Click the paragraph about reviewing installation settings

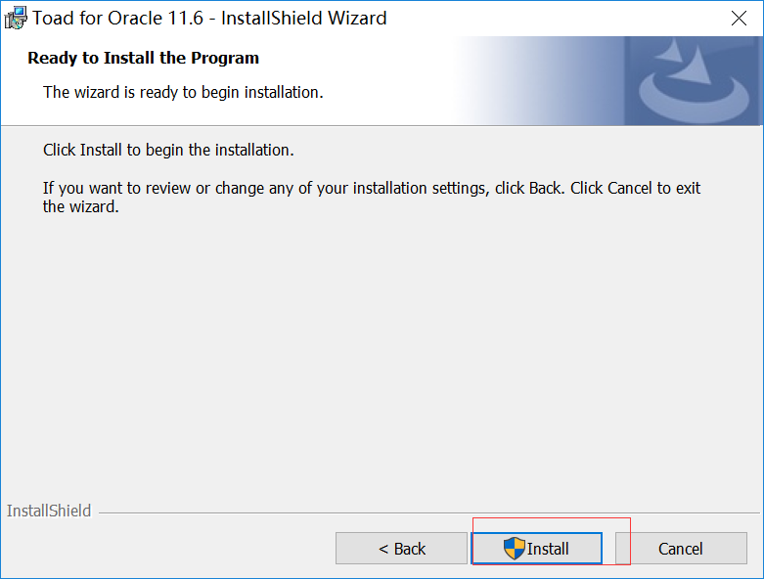372,188
